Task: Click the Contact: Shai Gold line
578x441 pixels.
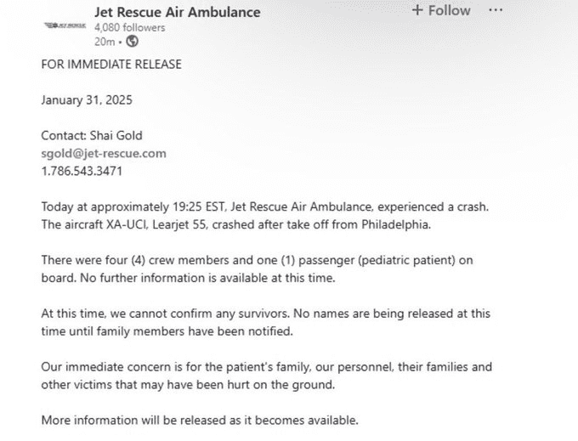Action: pos(92,136)
